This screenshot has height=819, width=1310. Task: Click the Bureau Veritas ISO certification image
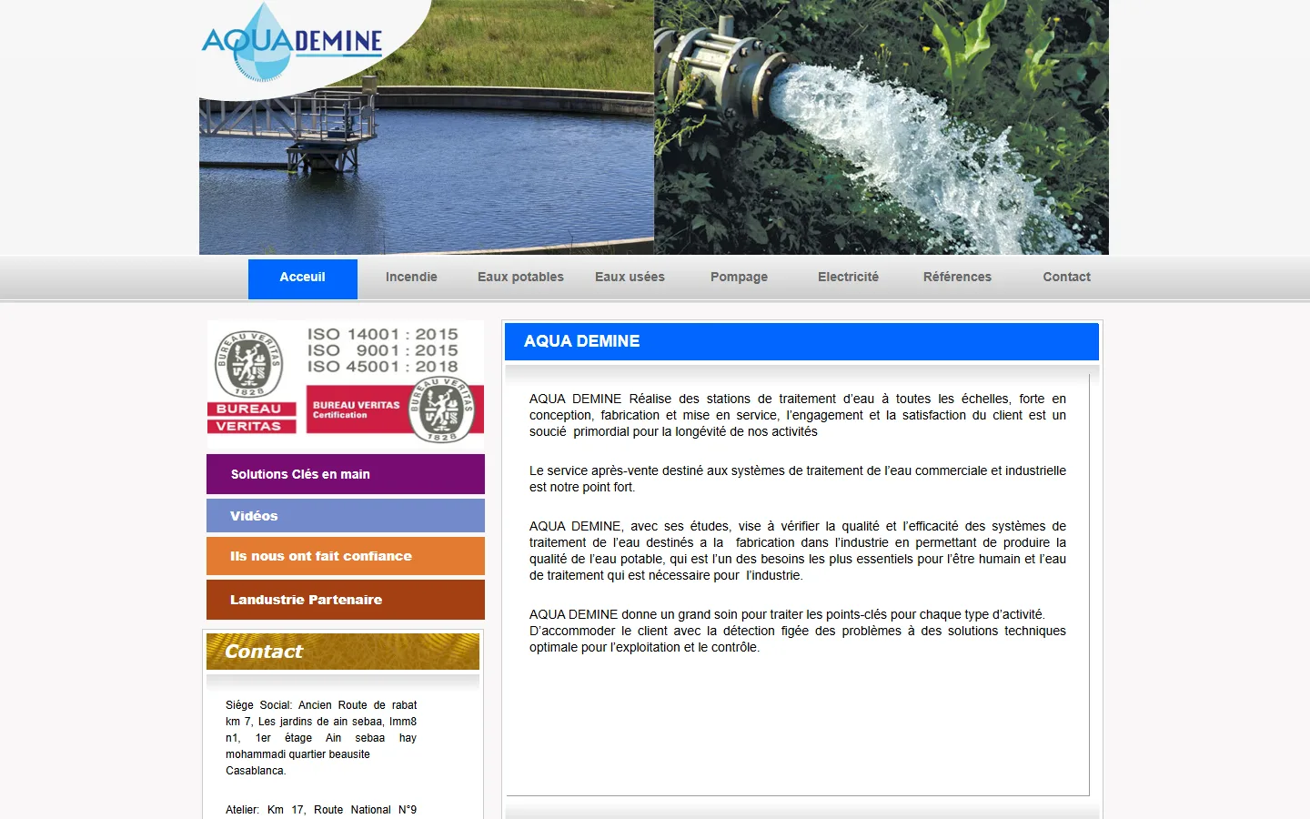346,383
